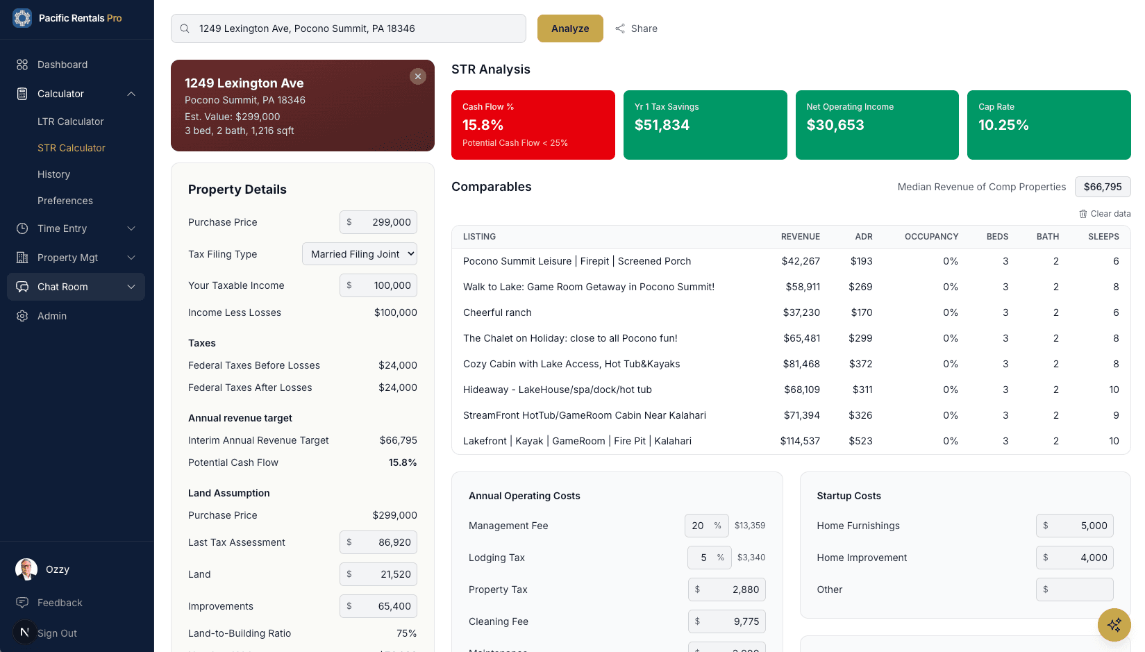Click the Pacific Rentals Pro logo icon
Viewport: 1145px width, 652px height.
(x=22, y=18)
